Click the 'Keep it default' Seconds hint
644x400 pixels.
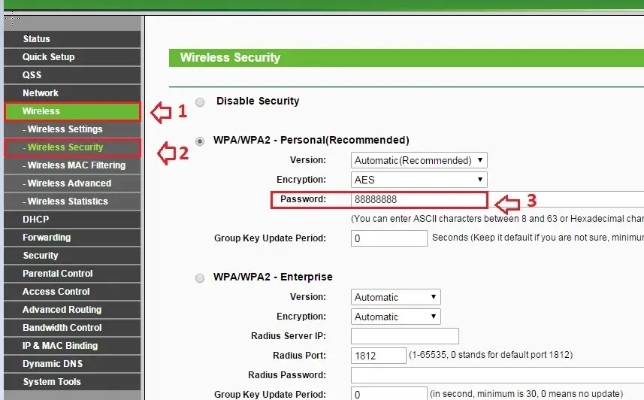pyautogui.click(x=538, y=238)
